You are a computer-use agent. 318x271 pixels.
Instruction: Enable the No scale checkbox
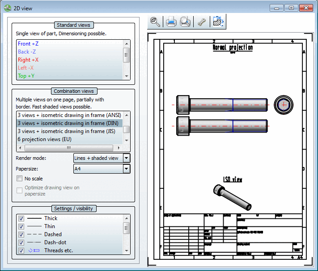(x=20, y=179)
